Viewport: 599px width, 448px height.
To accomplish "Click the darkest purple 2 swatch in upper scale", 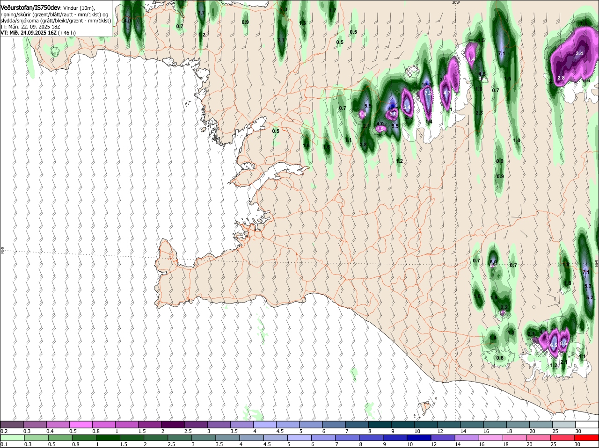I will (x=172, y=425).
